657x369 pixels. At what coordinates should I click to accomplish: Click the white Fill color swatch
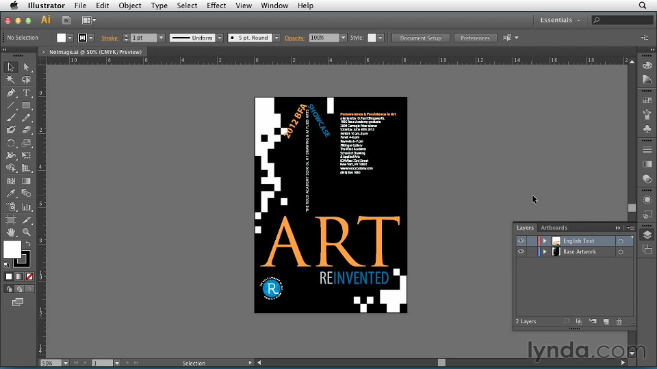12,250
